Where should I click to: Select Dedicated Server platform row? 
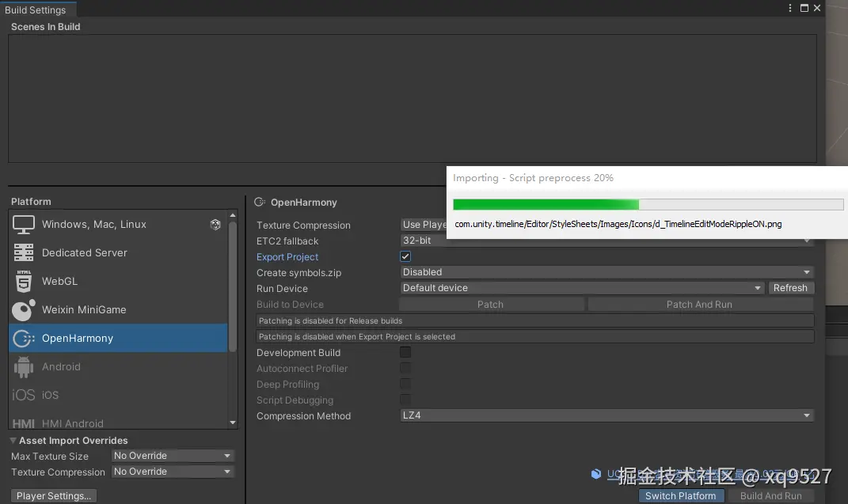[119, 253]
